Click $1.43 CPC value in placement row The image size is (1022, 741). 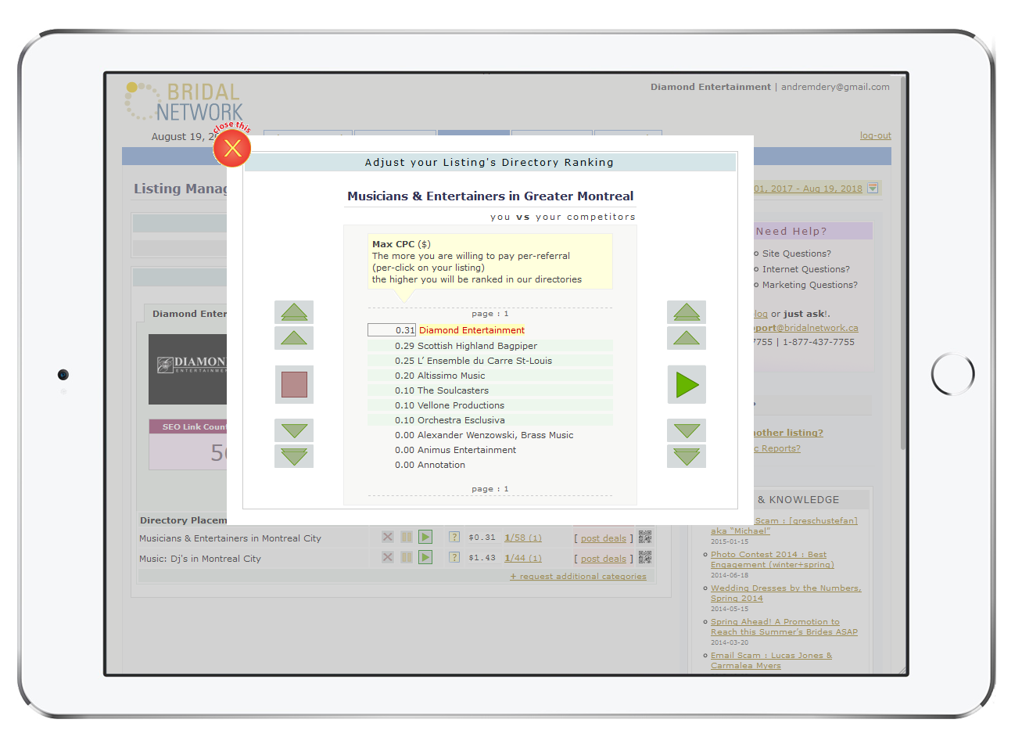(x=482, y=558)
